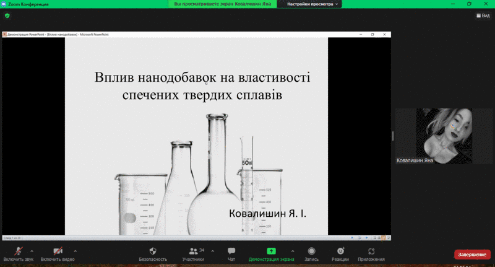This screenshot has width=495, height=267.
Task: Open the Приложения apps icon
Action: 371,251
